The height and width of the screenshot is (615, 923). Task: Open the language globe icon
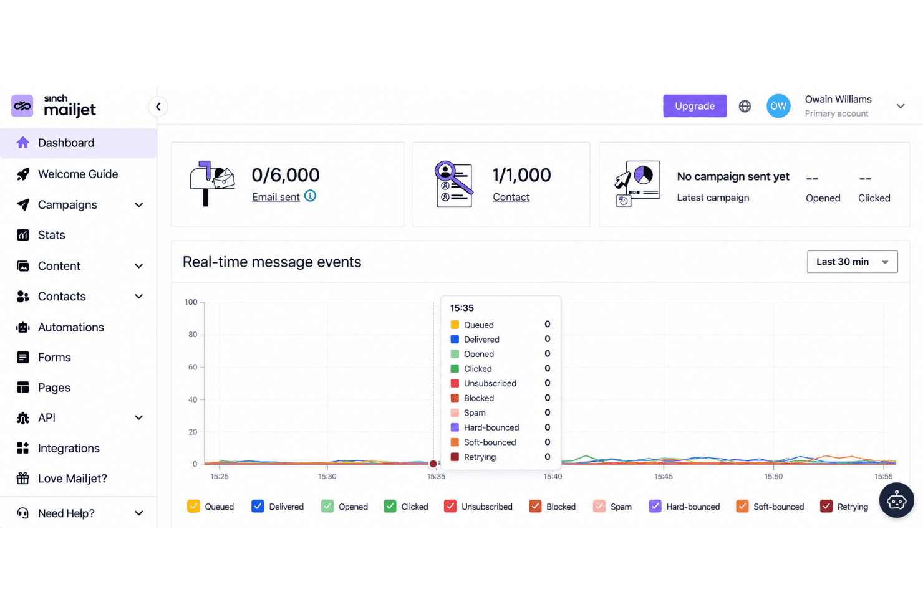[745, 106]
